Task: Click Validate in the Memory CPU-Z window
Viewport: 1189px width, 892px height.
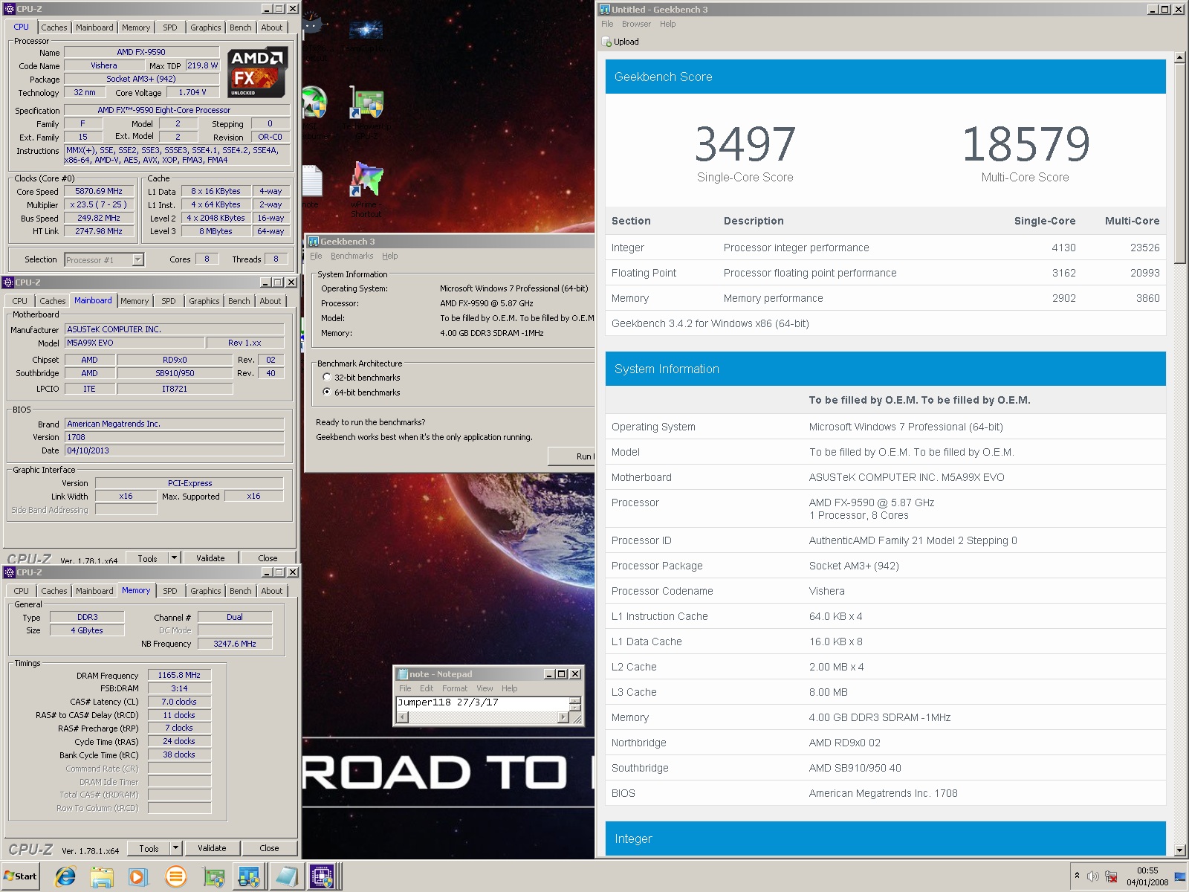Action: click(x=212, y=848)
